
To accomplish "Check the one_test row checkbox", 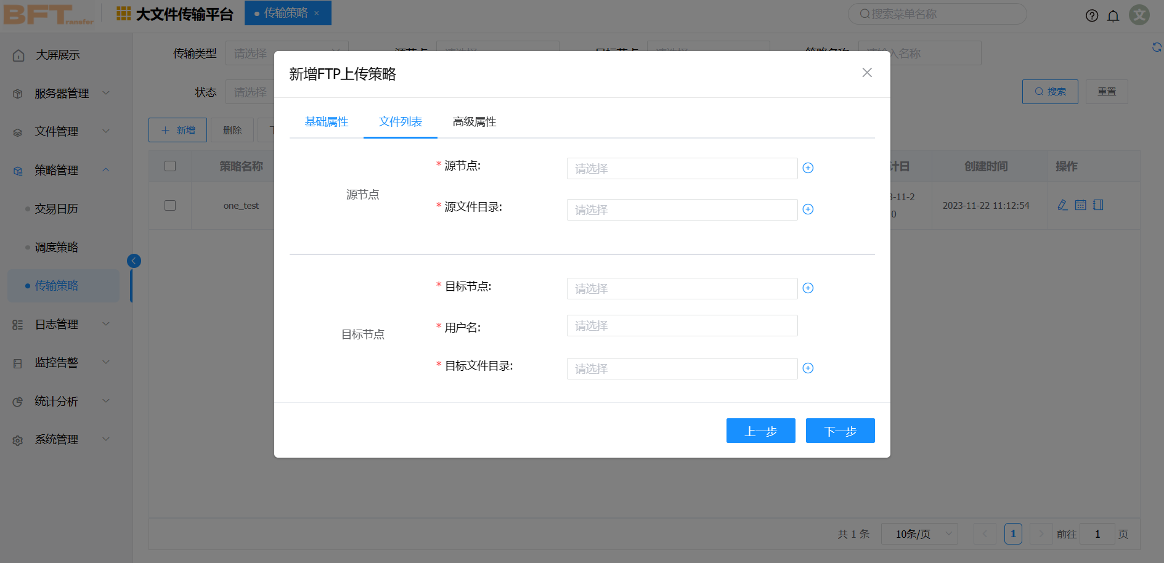I will click(170, 206).
